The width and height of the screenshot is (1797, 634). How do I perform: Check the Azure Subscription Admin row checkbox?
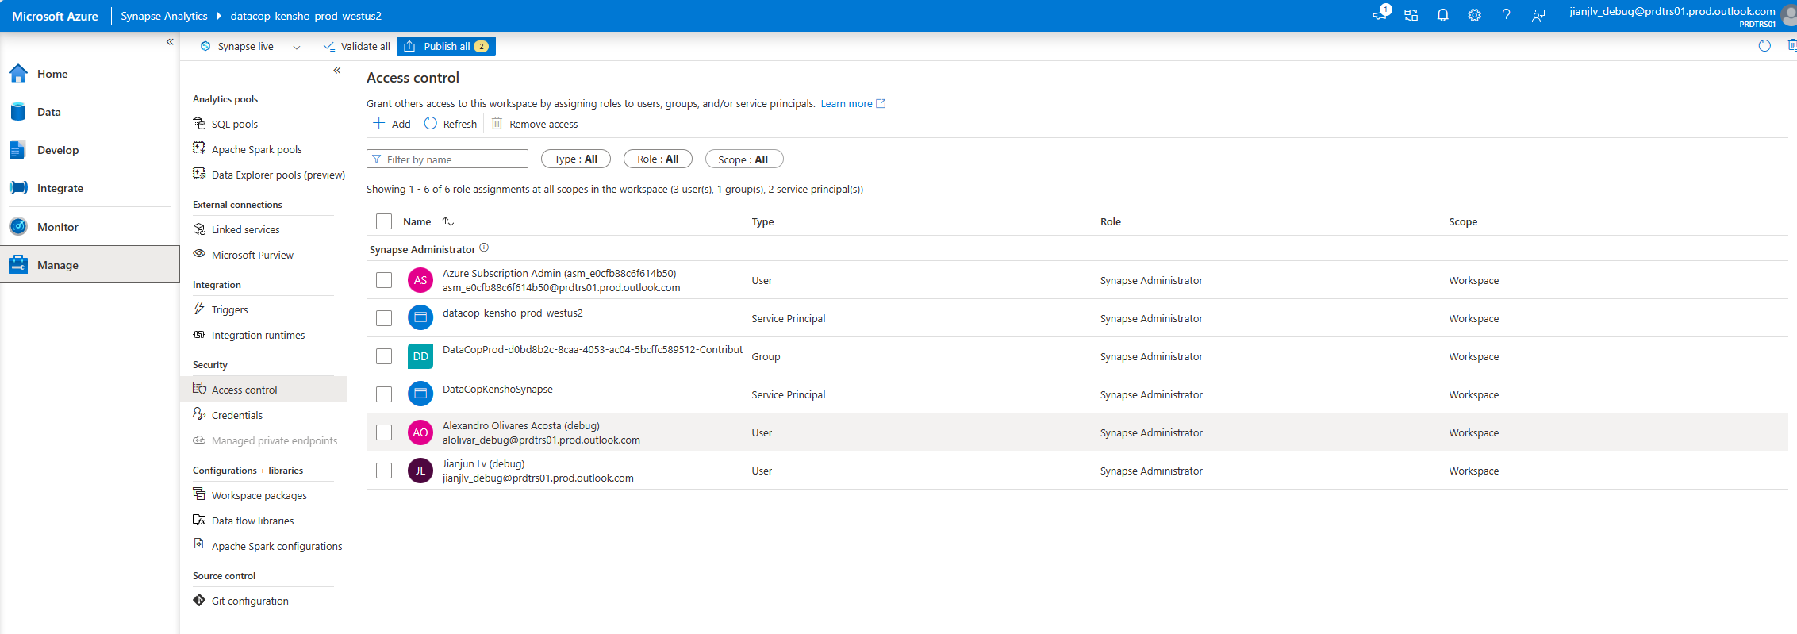[384, 280]
